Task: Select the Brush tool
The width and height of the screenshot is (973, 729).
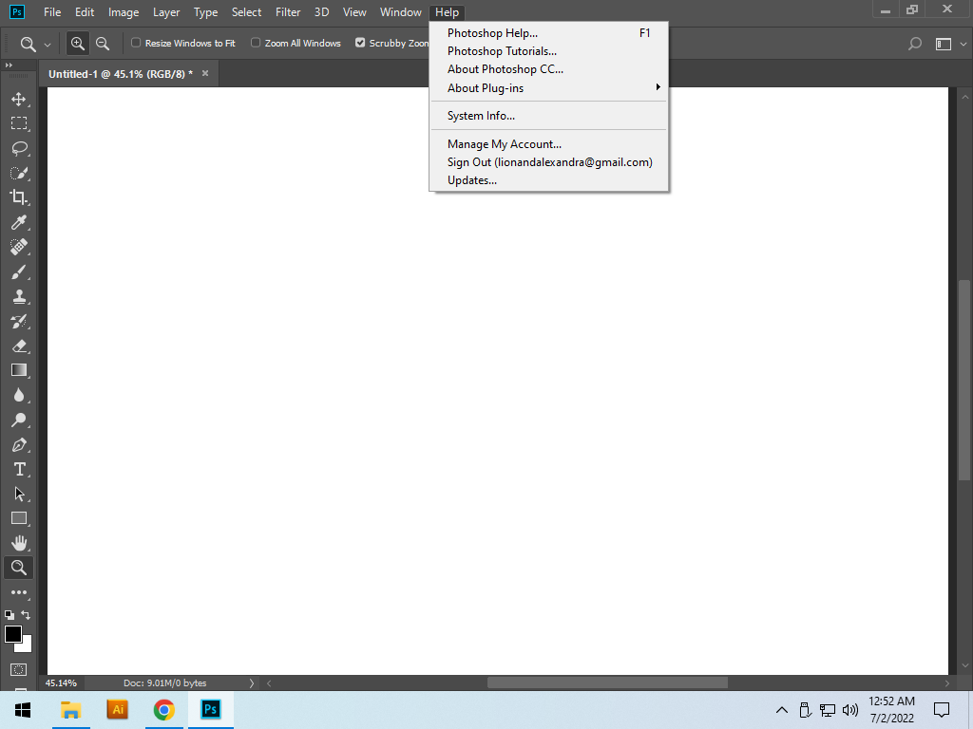Action: tap(19, 271)
